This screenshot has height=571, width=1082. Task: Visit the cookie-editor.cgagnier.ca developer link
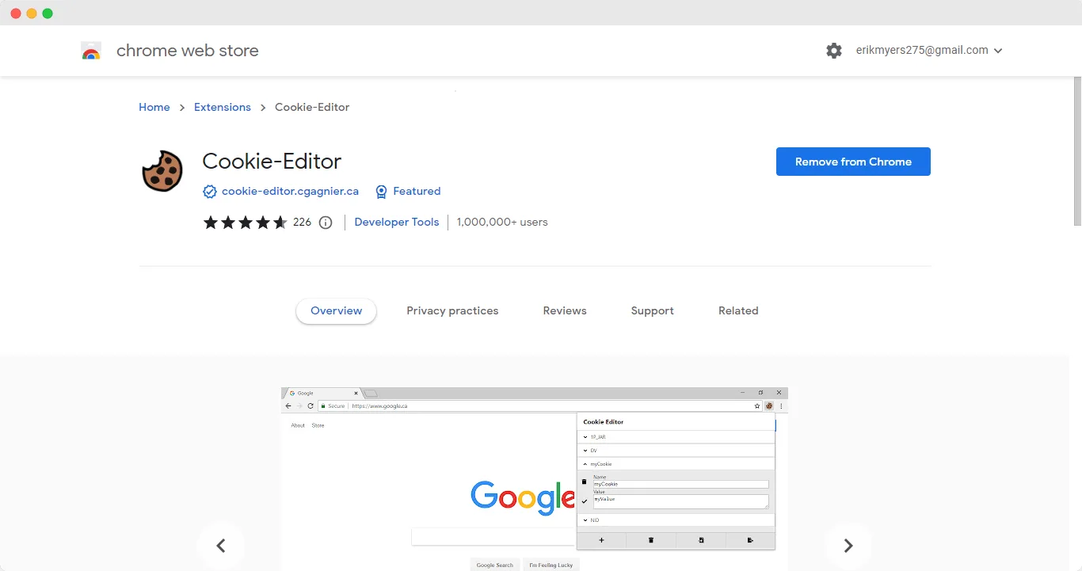click(290, 191)
